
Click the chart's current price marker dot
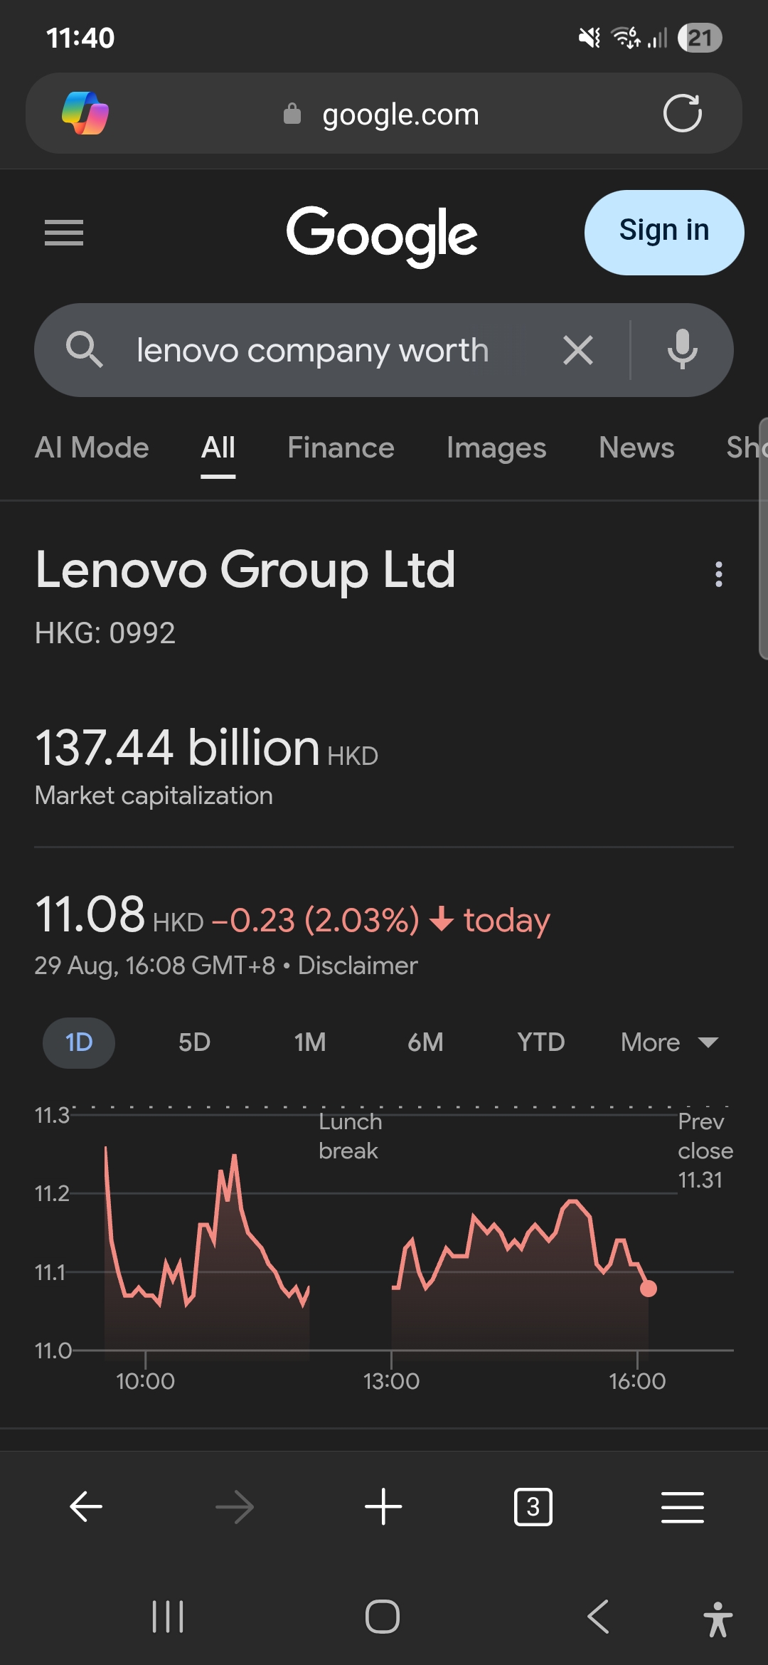[649, 1288]
